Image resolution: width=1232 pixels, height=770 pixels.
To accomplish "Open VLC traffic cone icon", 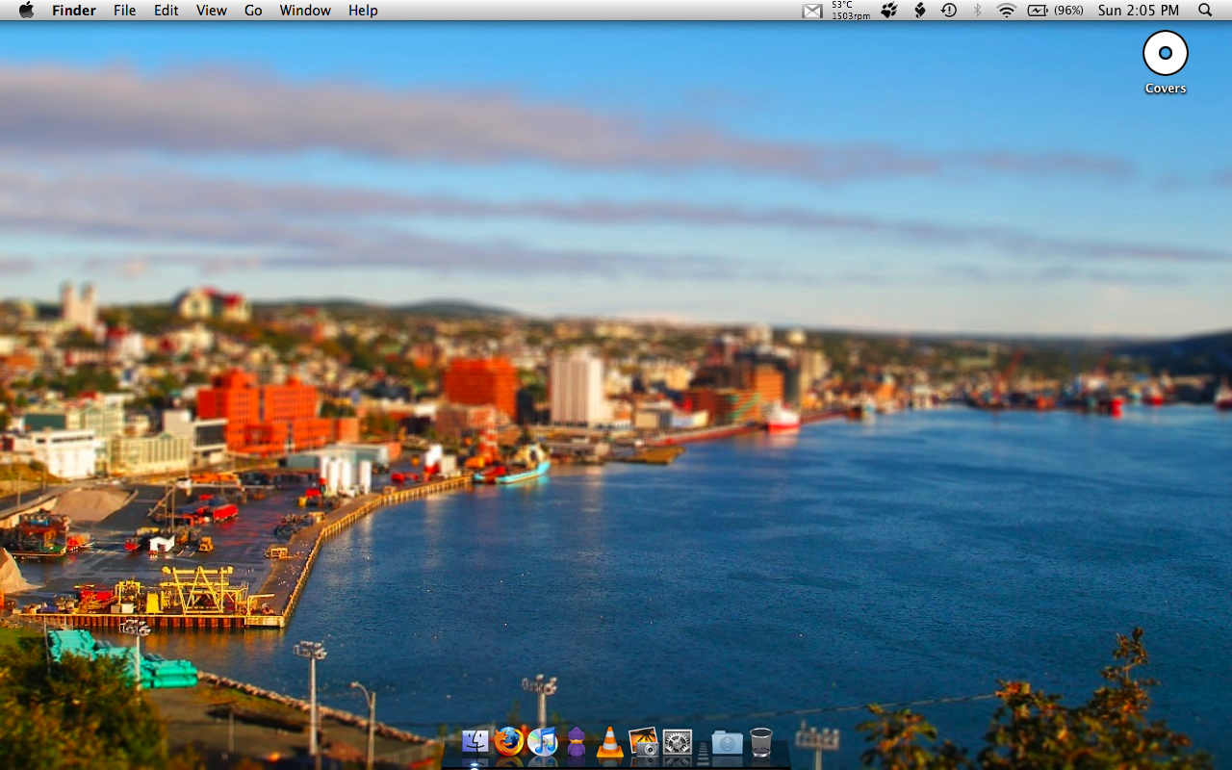I will click(609, 742).
